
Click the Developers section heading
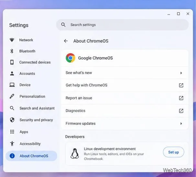point(75,137)
